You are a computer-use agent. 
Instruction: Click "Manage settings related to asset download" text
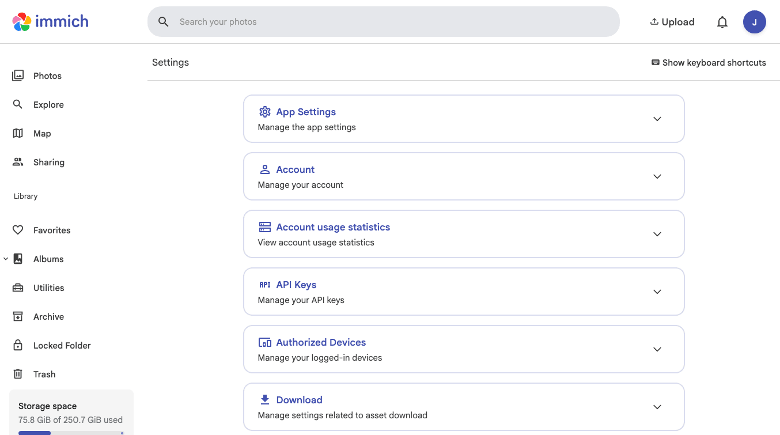(x=343, y=415)
